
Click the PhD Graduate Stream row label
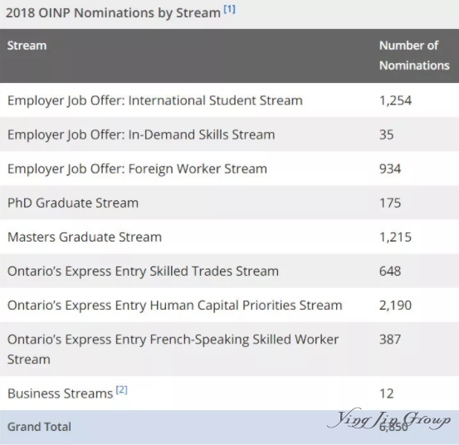tap(73, 203)
